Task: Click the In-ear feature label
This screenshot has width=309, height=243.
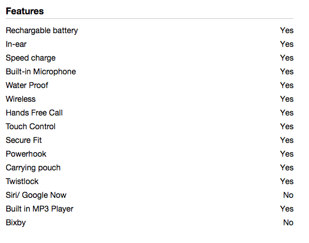Action: coord(16,44)
